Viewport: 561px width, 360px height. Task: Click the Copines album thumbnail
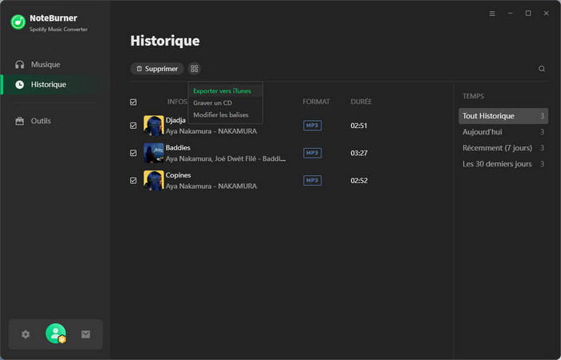[x=154, y=180]
